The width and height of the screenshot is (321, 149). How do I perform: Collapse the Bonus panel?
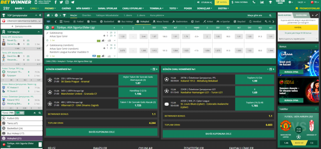tap(316, 47)
